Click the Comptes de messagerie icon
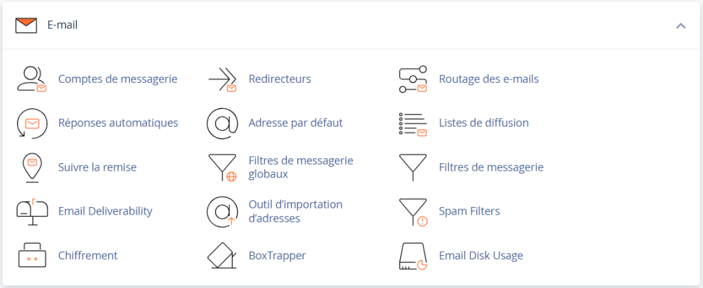This screenshot has width=703, height=288. pyautogui.click(x=31, y=80)
